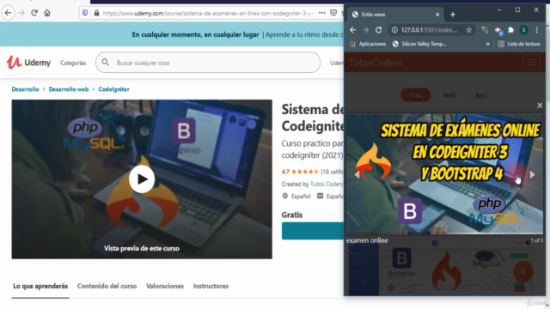Go to Firefox home page icon
The height and width of the screenshot is (309, 550).
click(x=47, y=13)
